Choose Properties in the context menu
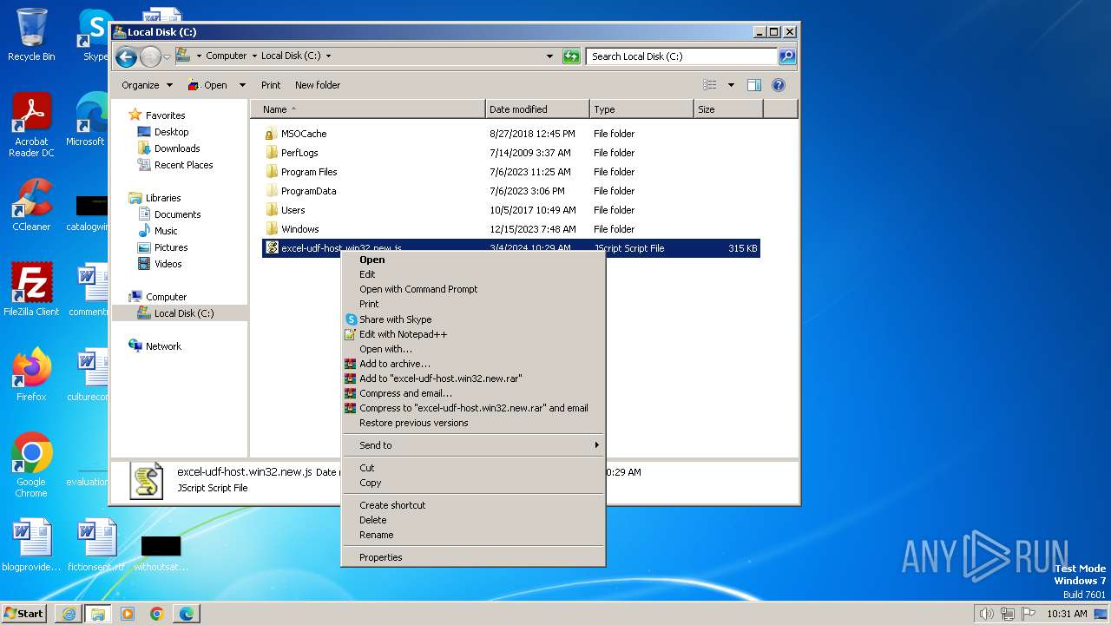The width and height of the screenshot is (1111, 625). point(381,557)
